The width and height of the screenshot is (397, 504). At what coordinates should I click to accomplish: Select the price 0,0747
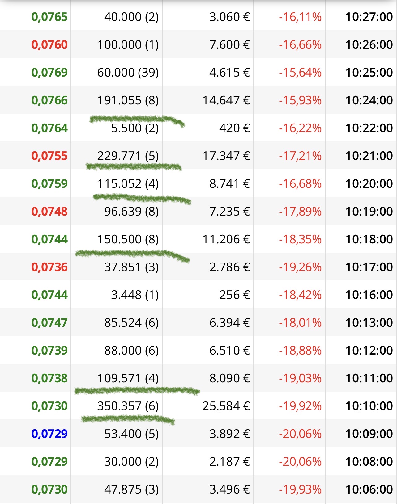(x=49, y=323)
